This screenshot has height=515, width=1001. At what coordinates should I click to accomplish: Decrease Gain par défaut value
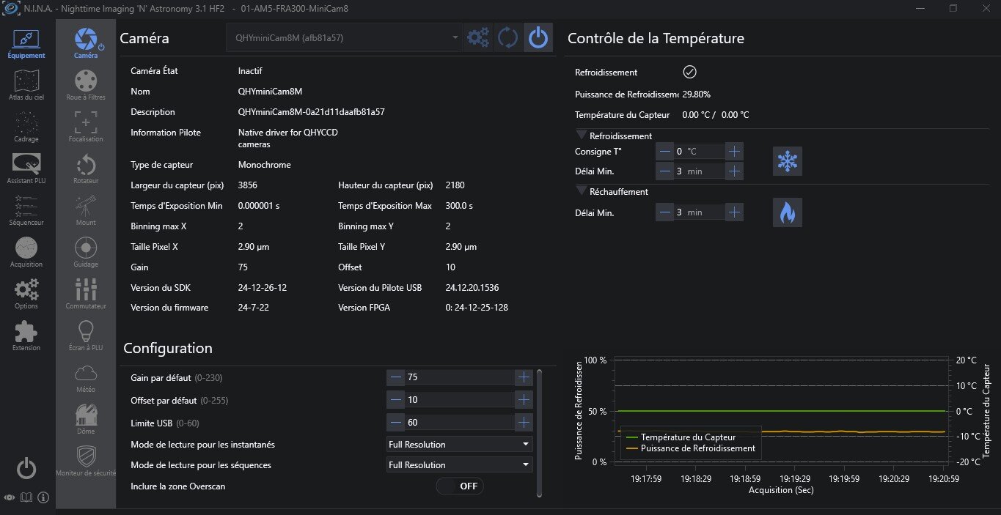pyautogui.click(x=396, y=377)
